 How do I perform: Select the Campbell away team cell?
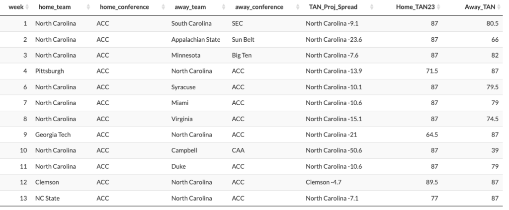(x=184, y=150)
